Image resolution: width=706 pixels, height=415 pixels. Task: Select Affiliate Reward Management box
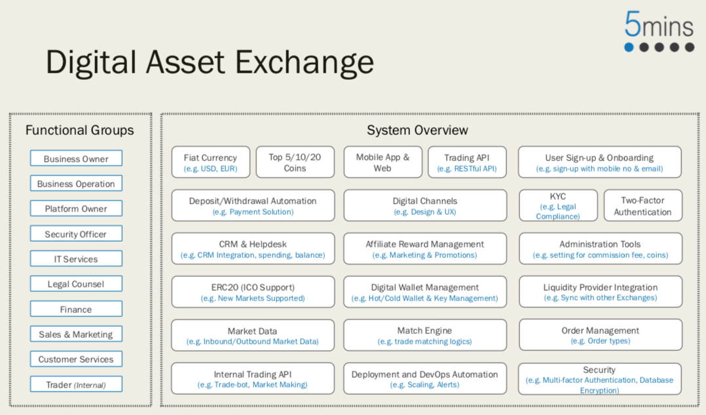[x=425, y=249]
